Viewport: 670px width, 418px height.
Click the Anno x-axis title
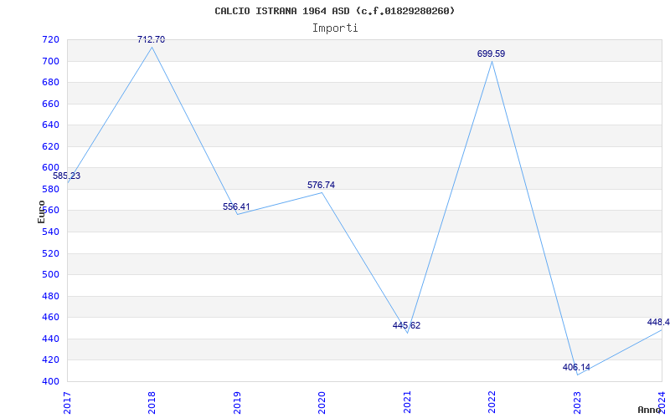click(649, 410)
